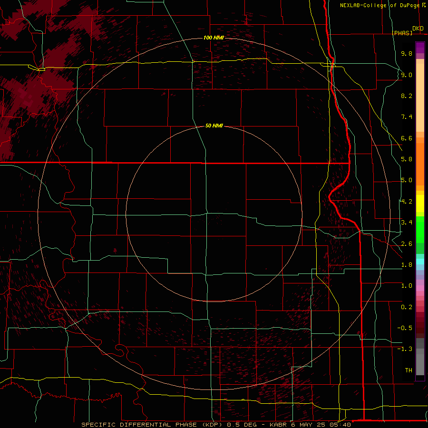Click the DKD label above the color scale
This screenshot has height=428, width=428.
click(418, 29)
